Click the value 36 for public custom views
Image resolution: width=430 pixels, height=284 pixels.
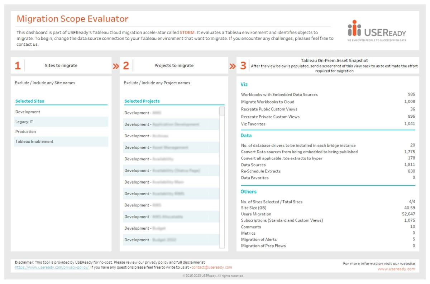(x=413, y=109)
